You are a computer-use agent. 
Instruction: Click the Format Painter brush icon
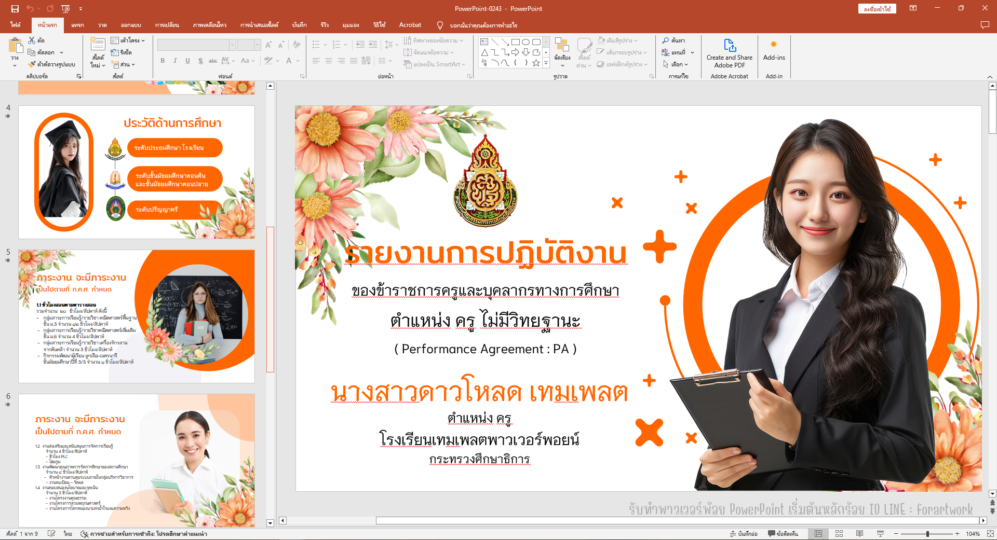click(x=32, y=64)
